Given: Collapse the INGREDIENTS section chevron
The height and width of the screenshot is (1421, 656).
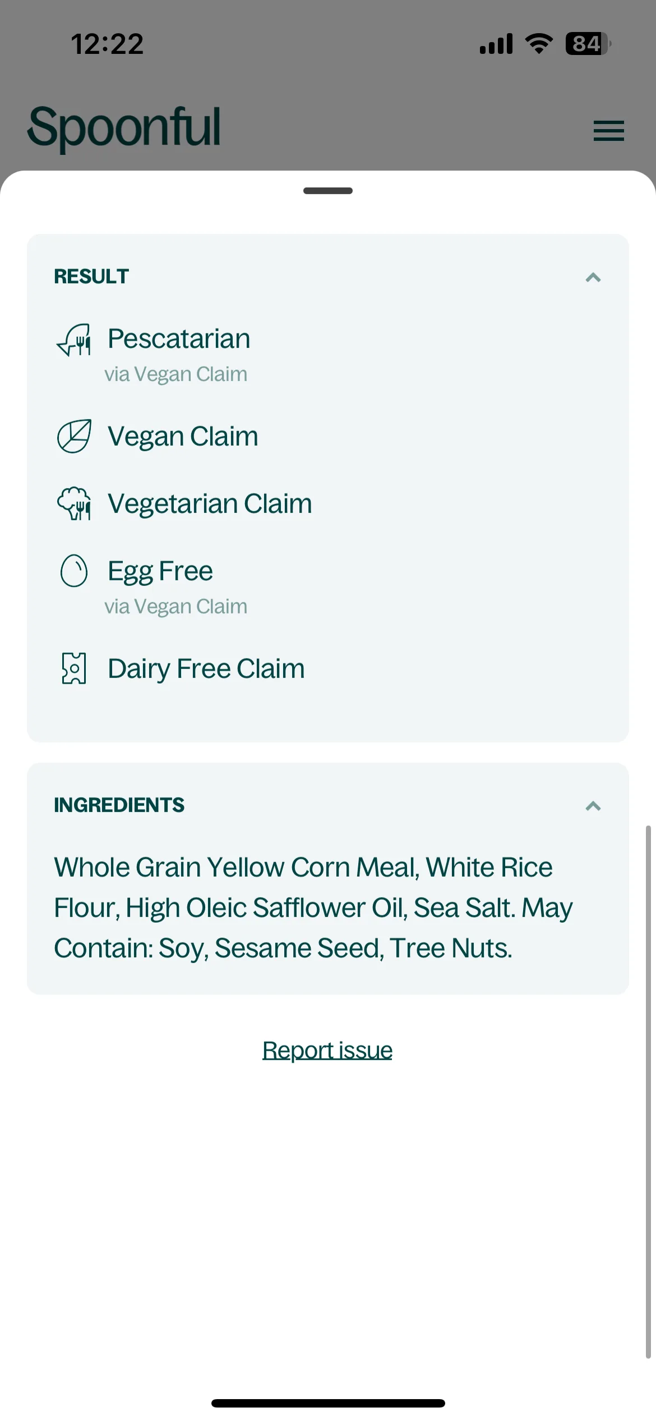Looking at the screenshot, I should (593, 806).
